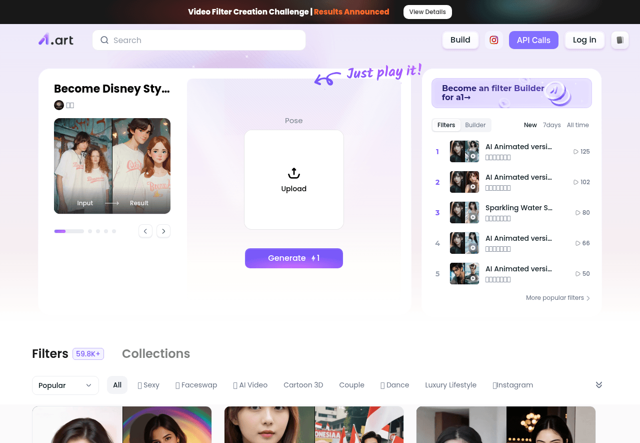Select the Filters leaderboard toggle
Viewport: 640px width, 443px height.
[x=446, y=125]
